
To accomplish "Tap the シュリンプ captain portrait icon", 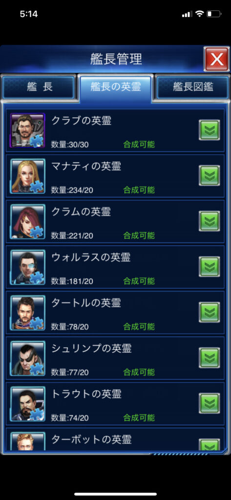I will (x=28, y=358).
